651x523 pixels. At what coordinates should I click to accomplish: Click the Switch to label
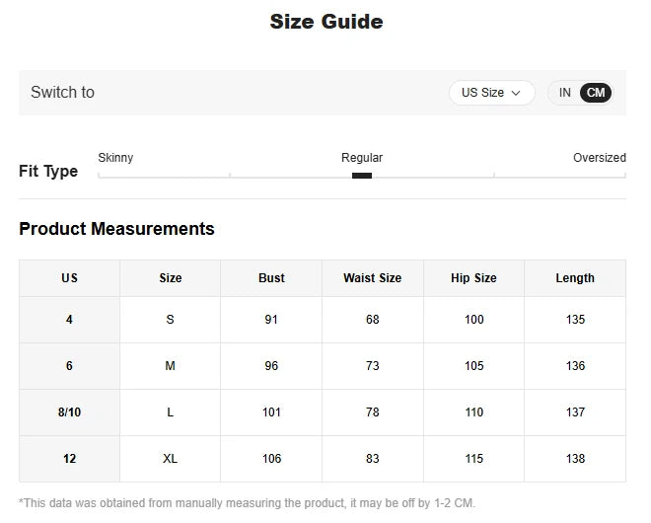[x=63, y=92]
